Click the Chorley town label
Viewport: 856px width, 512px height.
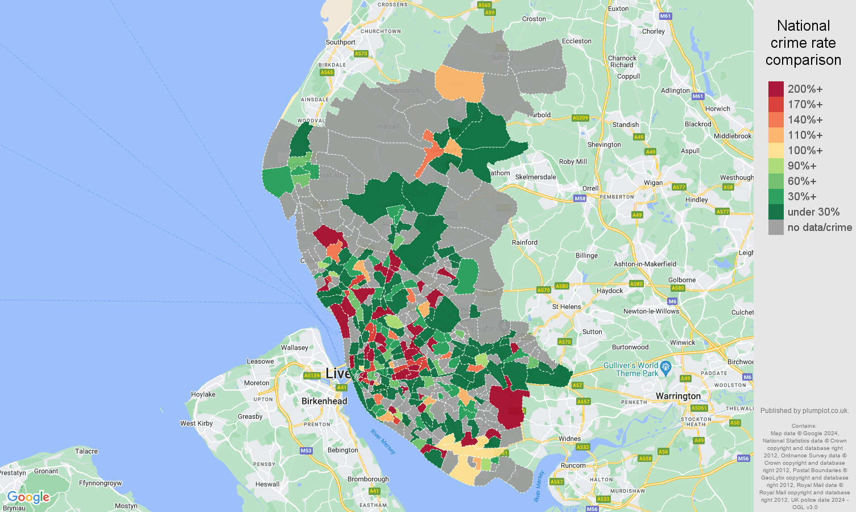tap(654, 31)
